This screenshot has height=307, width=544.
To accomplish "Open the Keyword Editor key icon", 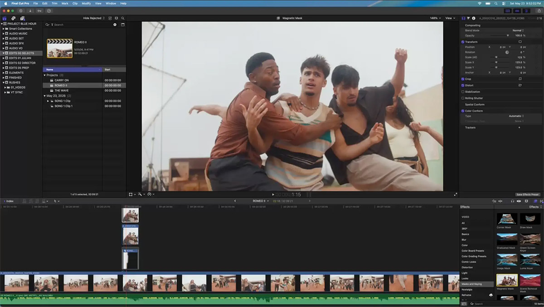I will [39, 10].
